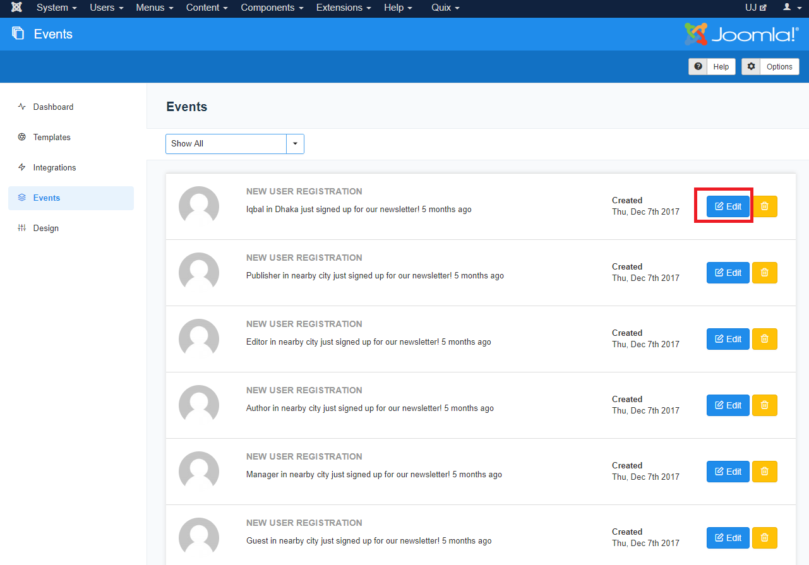This screenshot has height=565, width=809.
Task: Click 'Guest in nearby city' message text
Action: 369,540
